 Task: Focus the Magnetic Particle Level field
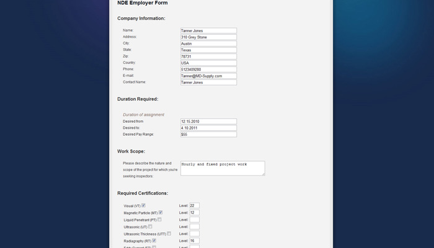pyautogui.click(x=194, y=213)
